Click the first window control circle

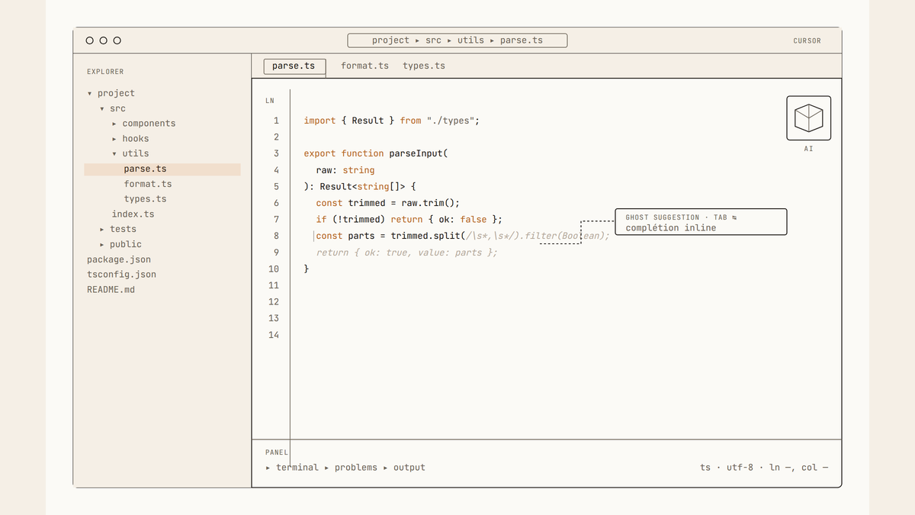coord(90,40)
